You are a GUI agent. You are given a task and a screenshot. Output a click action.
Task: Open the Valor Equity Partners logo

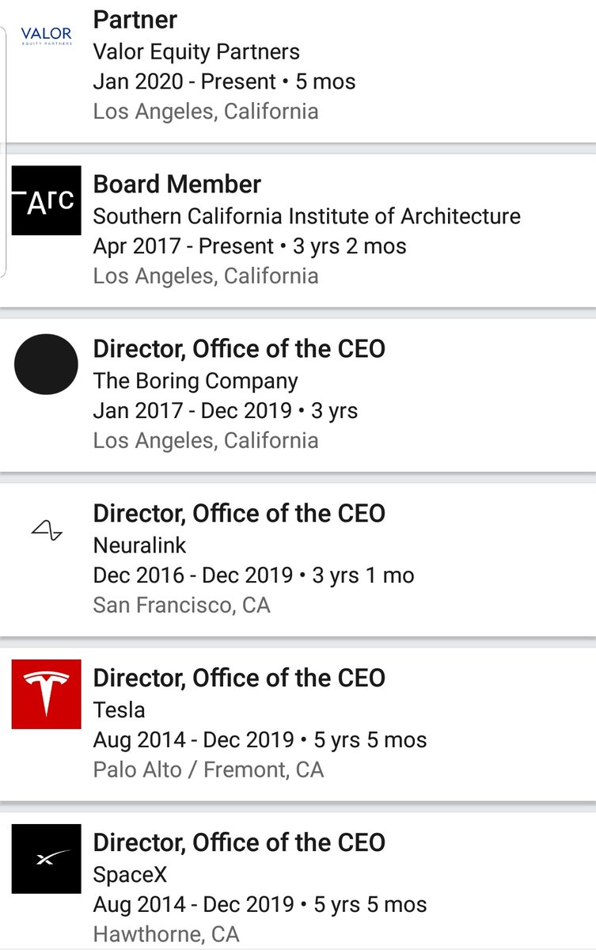coord(46,36)
